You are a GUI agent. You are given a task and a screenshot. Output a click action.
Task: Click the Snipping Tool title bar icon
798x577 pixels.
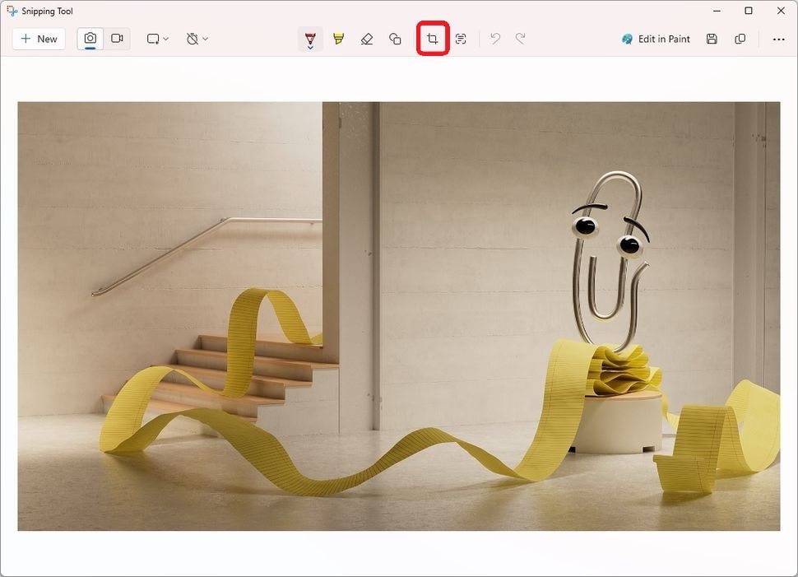pos(12,11)
